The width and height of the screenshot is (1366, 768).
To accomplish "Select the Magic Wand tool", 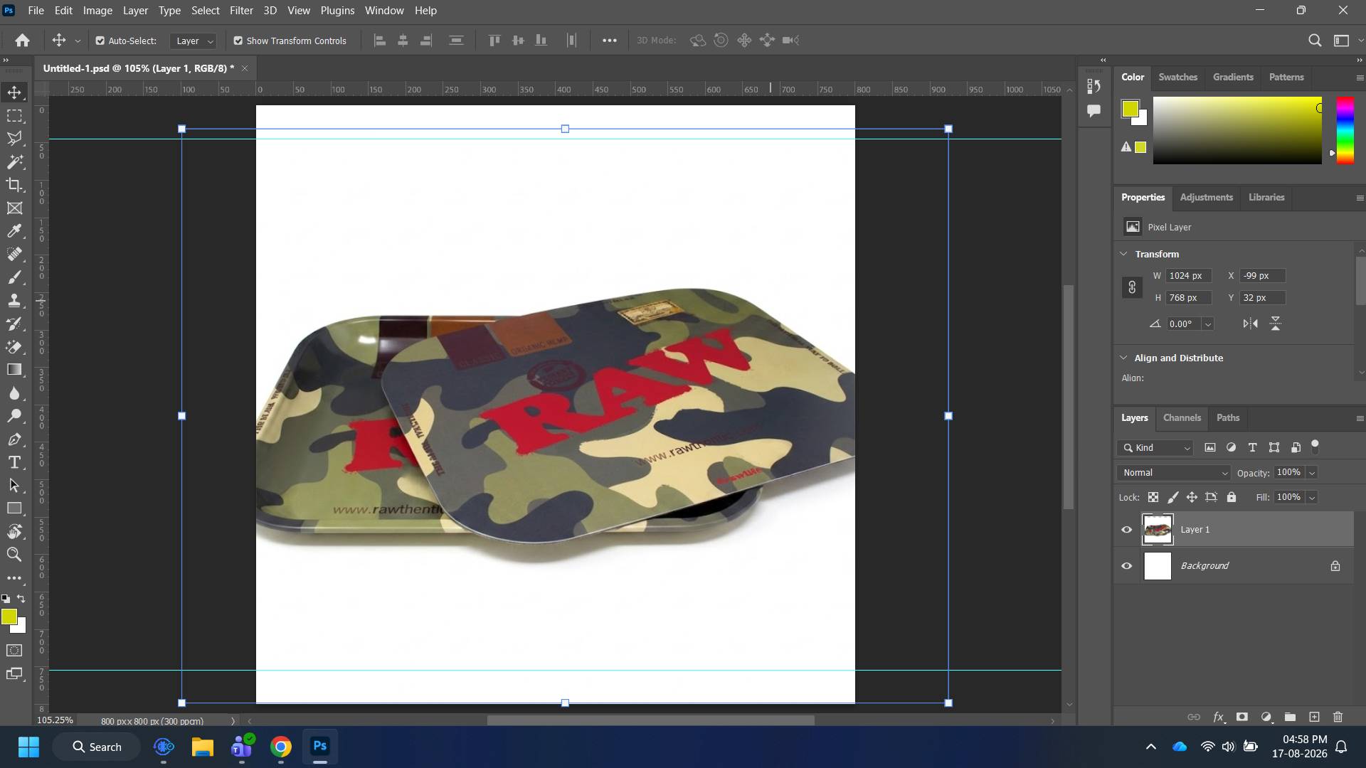I will tap(14, 161).
